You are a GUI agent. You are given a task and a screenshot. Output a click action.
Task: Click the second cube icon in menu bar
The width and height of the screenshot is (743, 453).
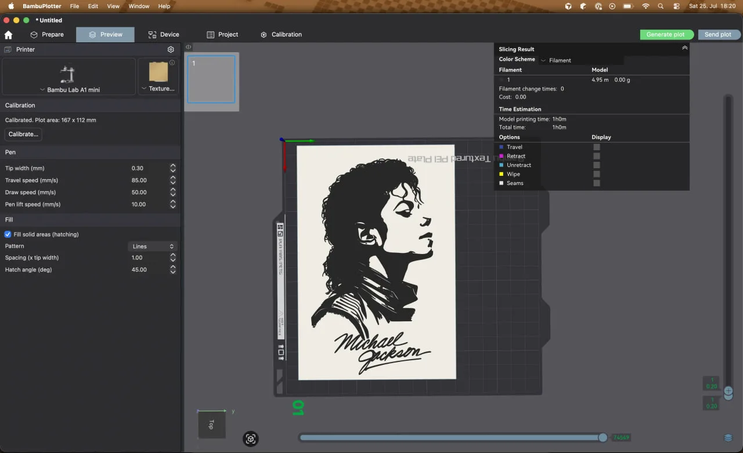coord(583,6)
